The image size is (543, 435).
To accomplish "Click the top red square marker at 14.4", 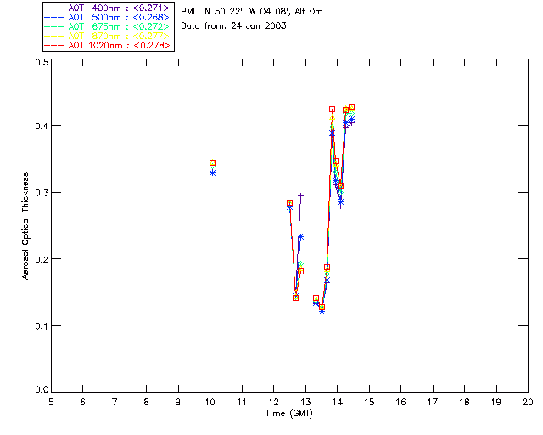I will [351, 107].
